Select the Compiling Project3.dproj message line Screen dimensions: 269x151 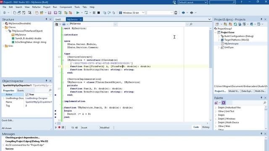[26, 141]
